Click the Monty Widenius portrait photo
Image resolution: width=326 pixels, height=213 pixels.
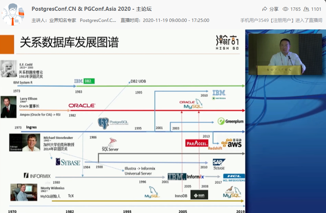[24, 192]
